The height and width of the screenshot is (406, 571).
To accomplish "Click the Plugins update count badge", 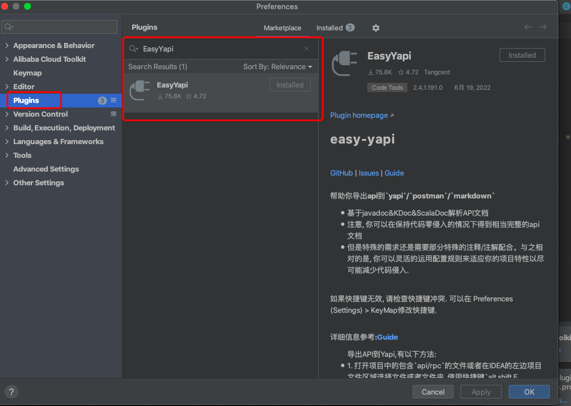I will pyautogui.click(x=102, y=101).
